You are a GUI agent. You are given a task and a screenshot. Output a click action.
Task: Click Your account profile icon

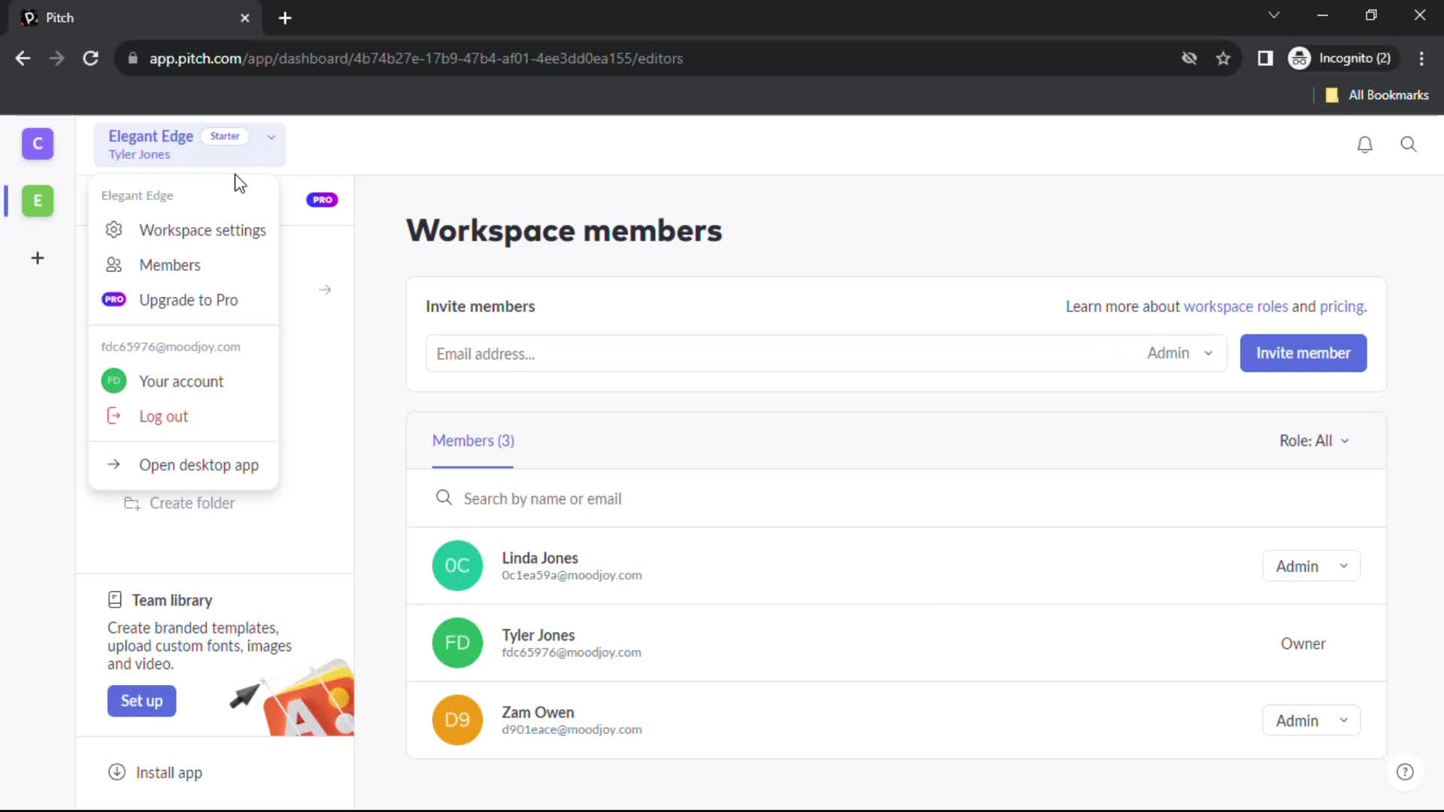(113, 380)
